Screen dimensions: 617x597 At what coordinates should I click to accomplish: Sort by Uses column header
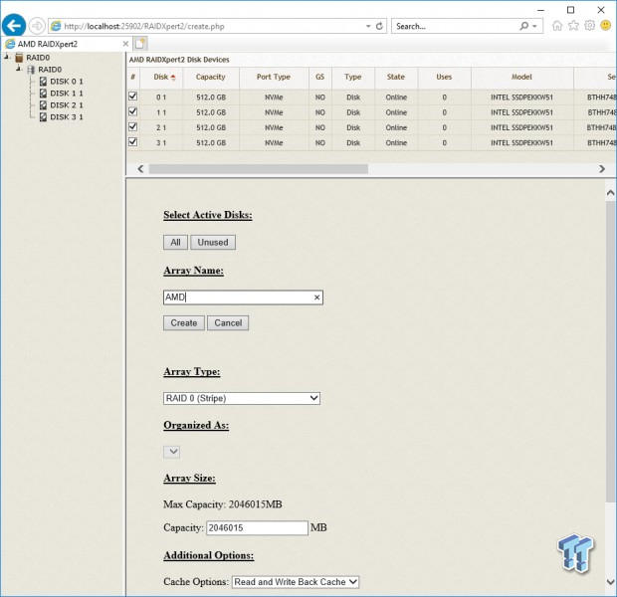click(444, 78)
